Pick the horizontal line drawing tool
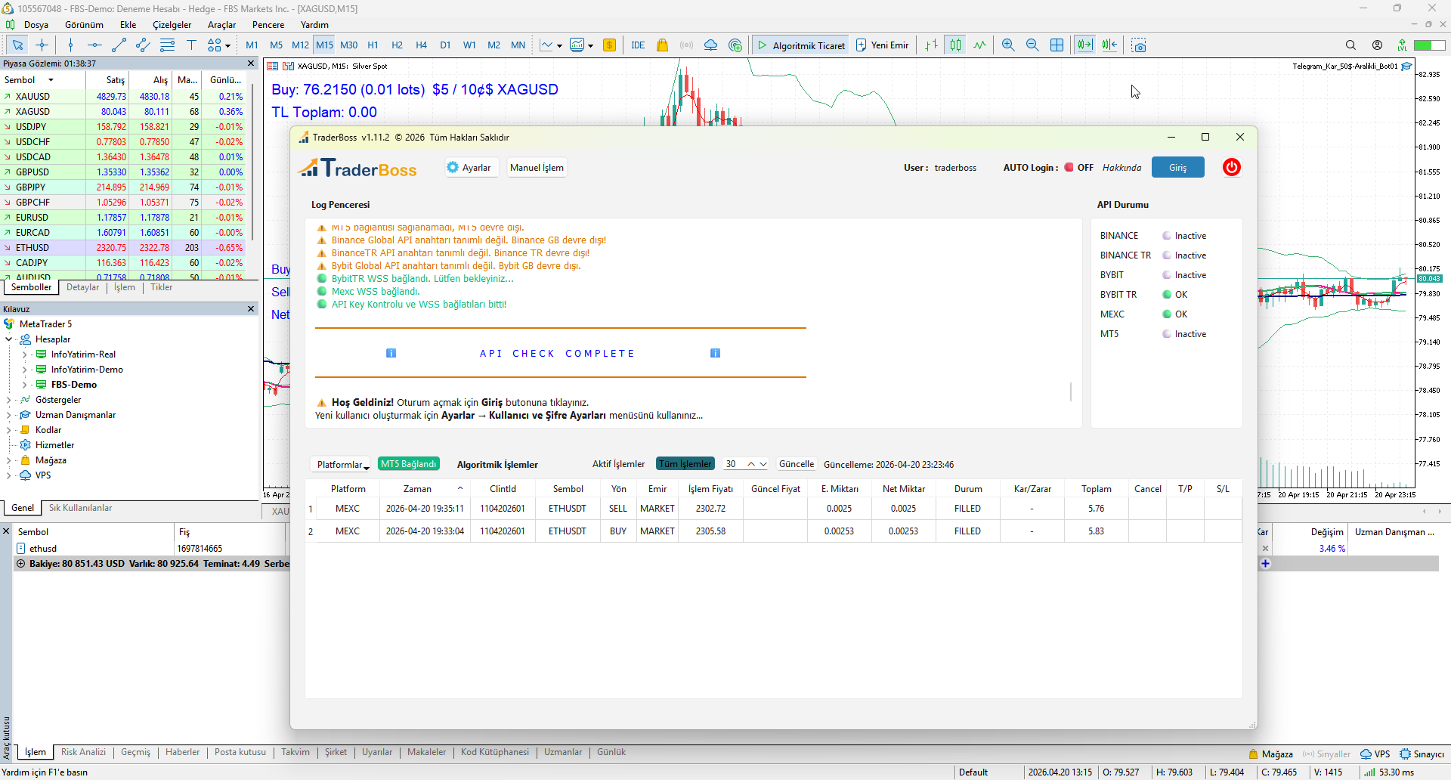Screen dimensions: 1451x780 pos(94,45)
